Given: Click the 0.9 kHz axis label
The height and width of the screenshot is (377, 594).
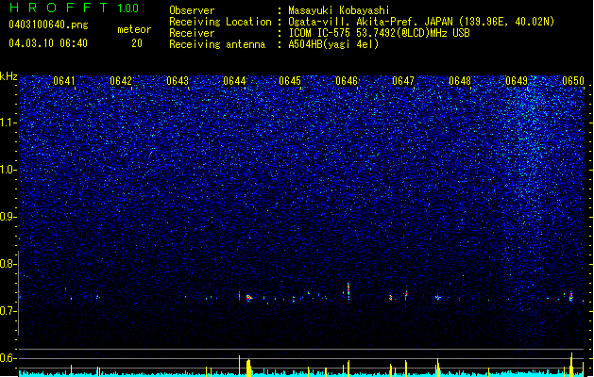Looking at the screenshot, I should pos(8,217).
